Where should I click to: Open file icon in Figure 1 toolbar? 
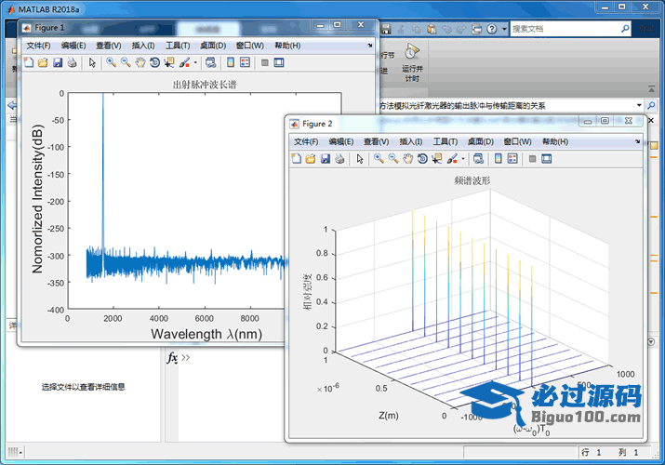pyautogui.click(x=43, y=62)
